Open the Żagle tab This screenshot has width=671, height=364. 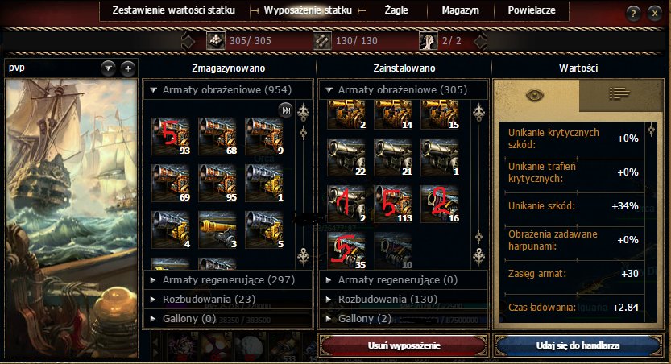click(x=396, y=10)
